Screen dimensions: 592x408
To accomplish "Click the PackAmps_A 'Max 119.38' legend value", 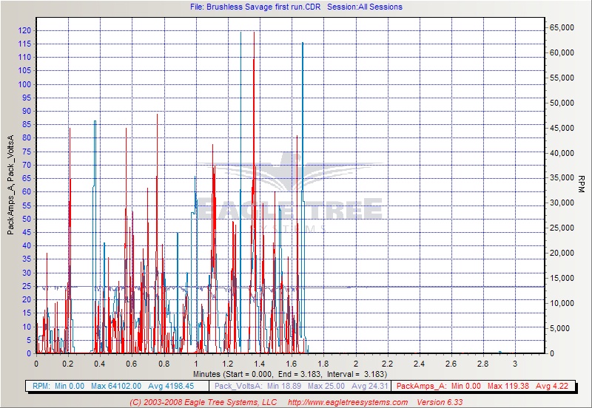I will (x=508, y=386).
